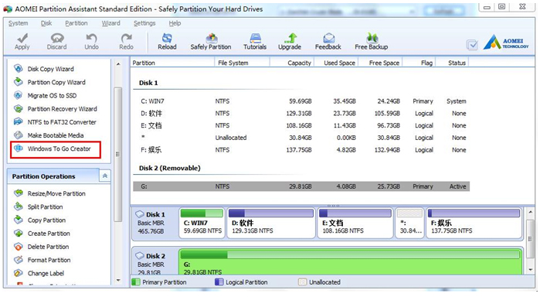The height and width of the screenshot is (297, 540).
Task: Select the G: removable partition row
Action: pyautogui.click(x=301, y=186)
